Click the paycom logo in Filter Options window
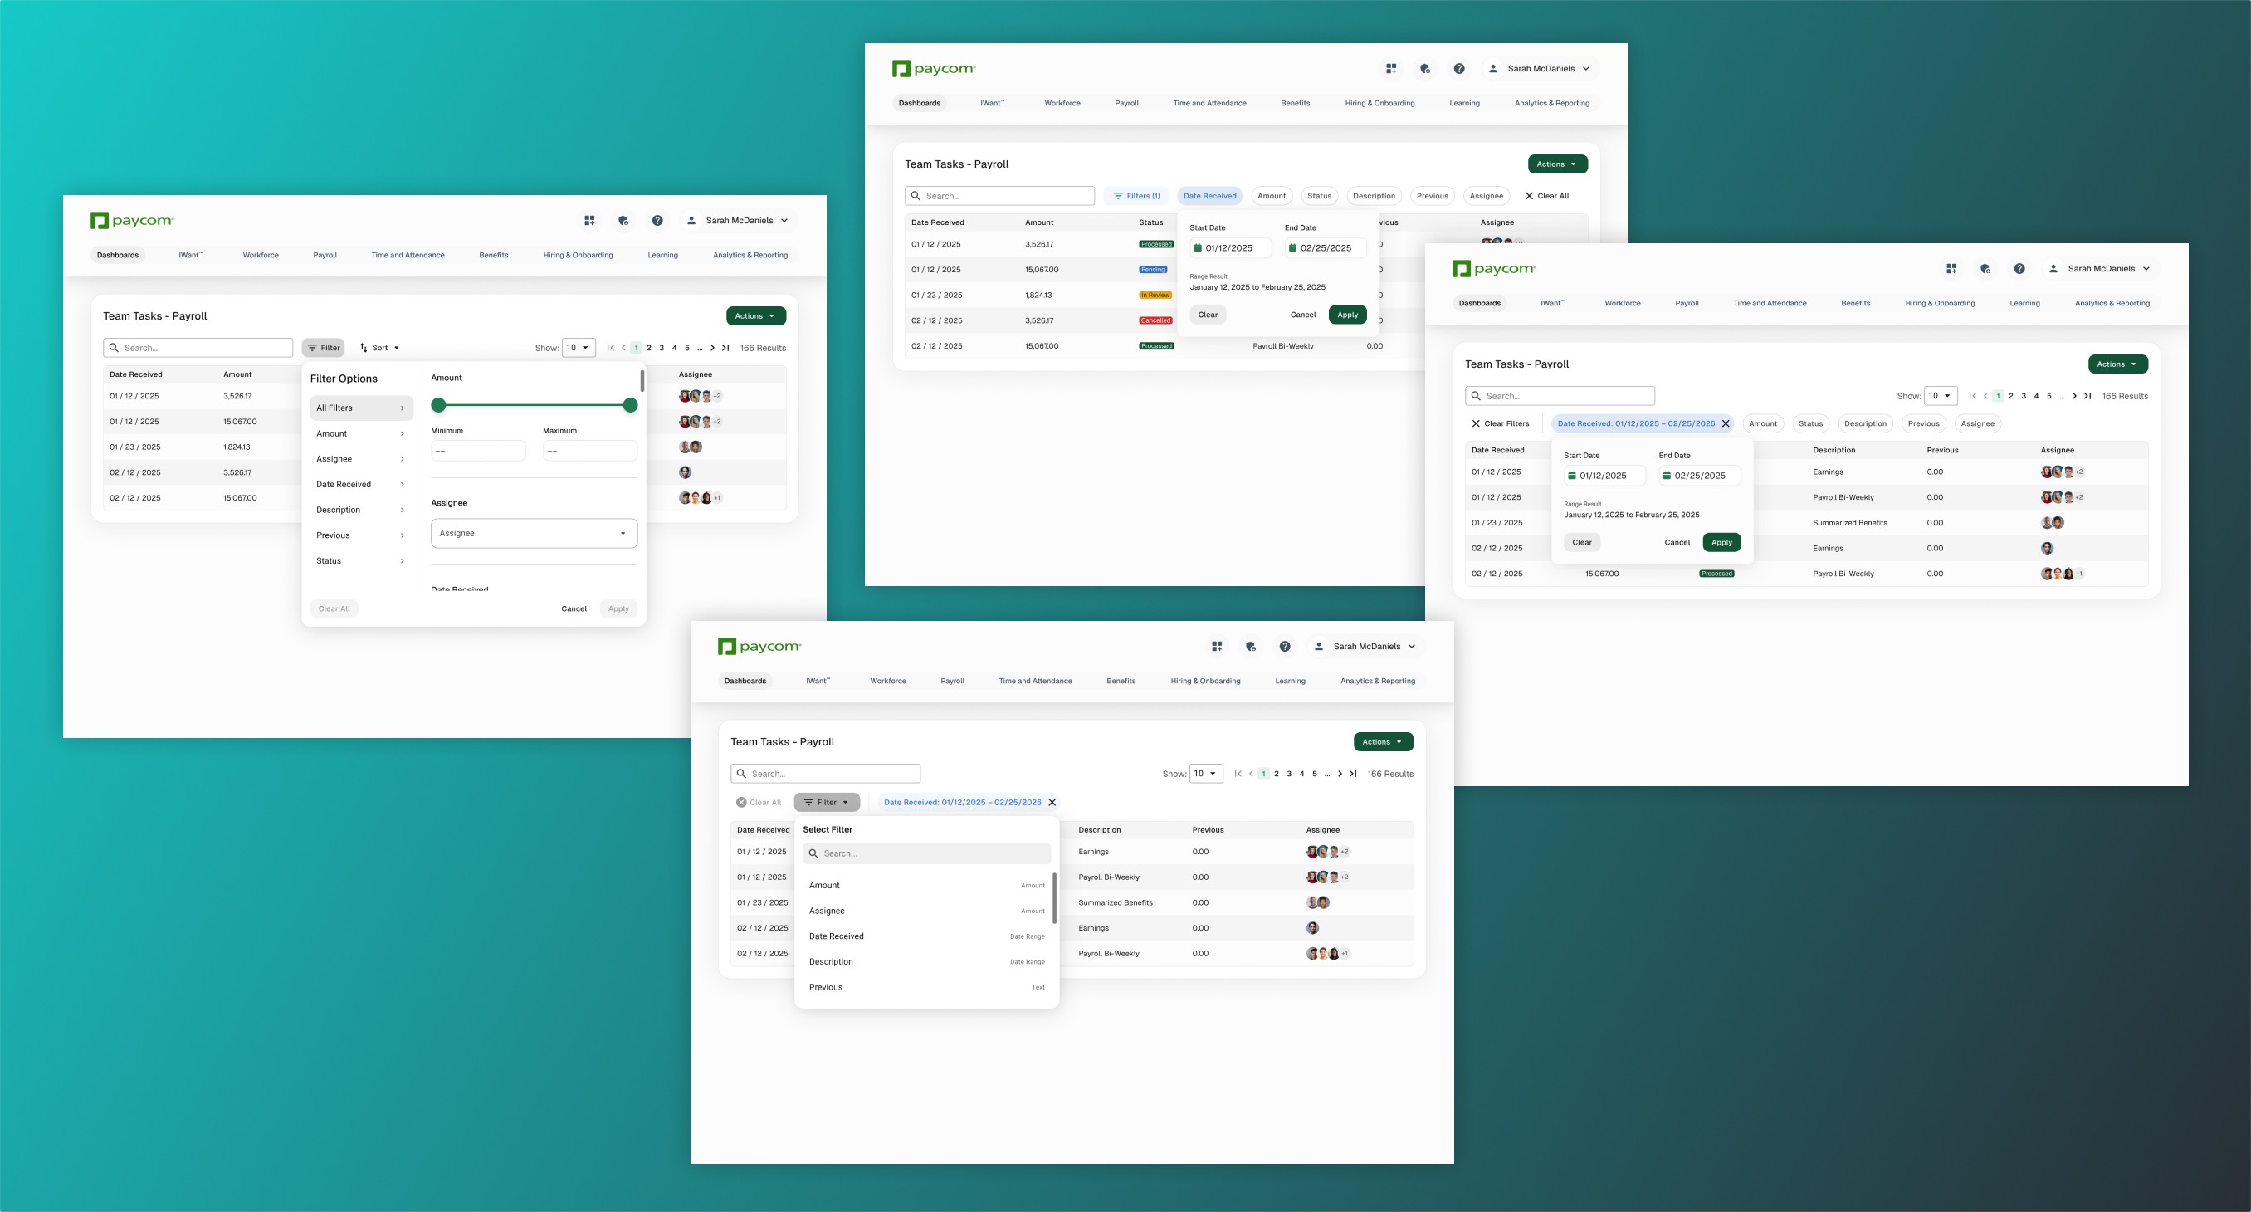Image resolution: width=2251 pixels, height=1212 pixels. tap(132, 221)
